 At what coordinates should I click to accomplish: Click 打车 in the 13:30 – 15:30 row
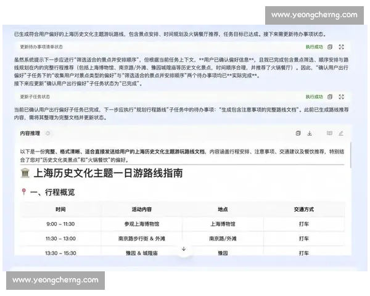click(304, 253)
